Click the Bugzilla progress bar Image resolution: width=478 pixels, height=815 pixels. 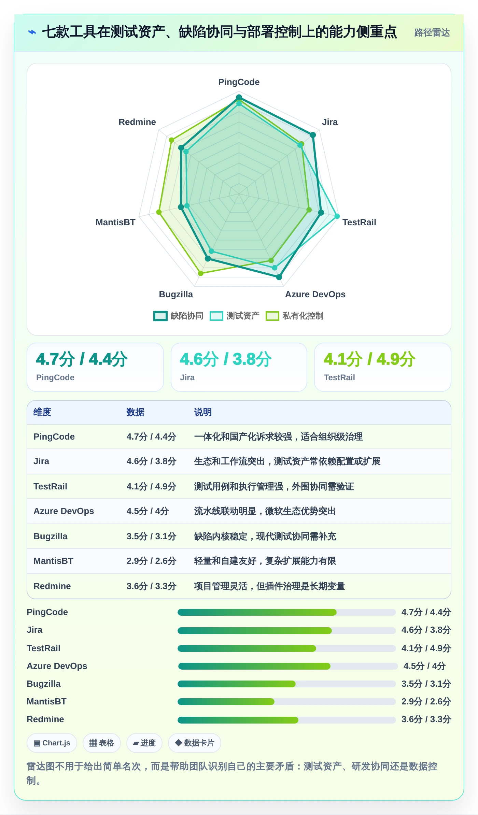pyautogui.click(x=286, y=684)
